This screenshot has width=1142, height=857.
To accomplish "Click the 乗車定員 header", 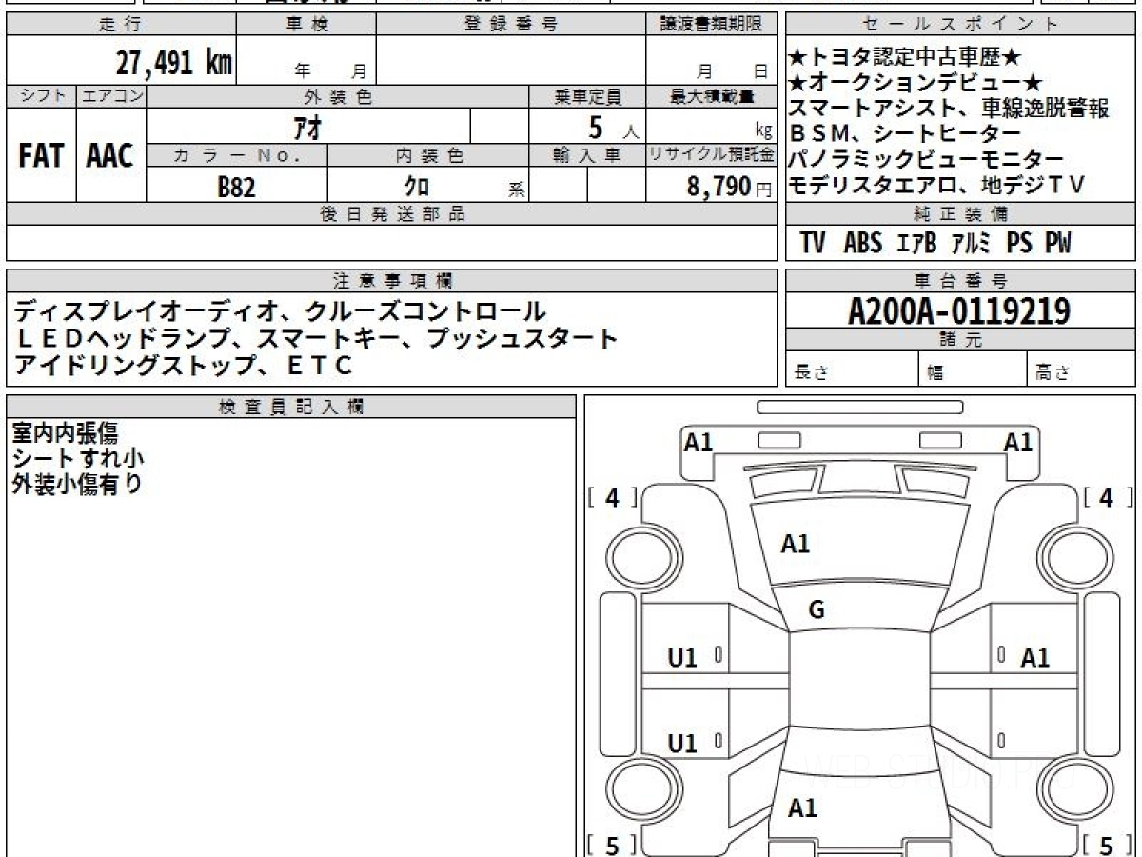I will [587, 96].
